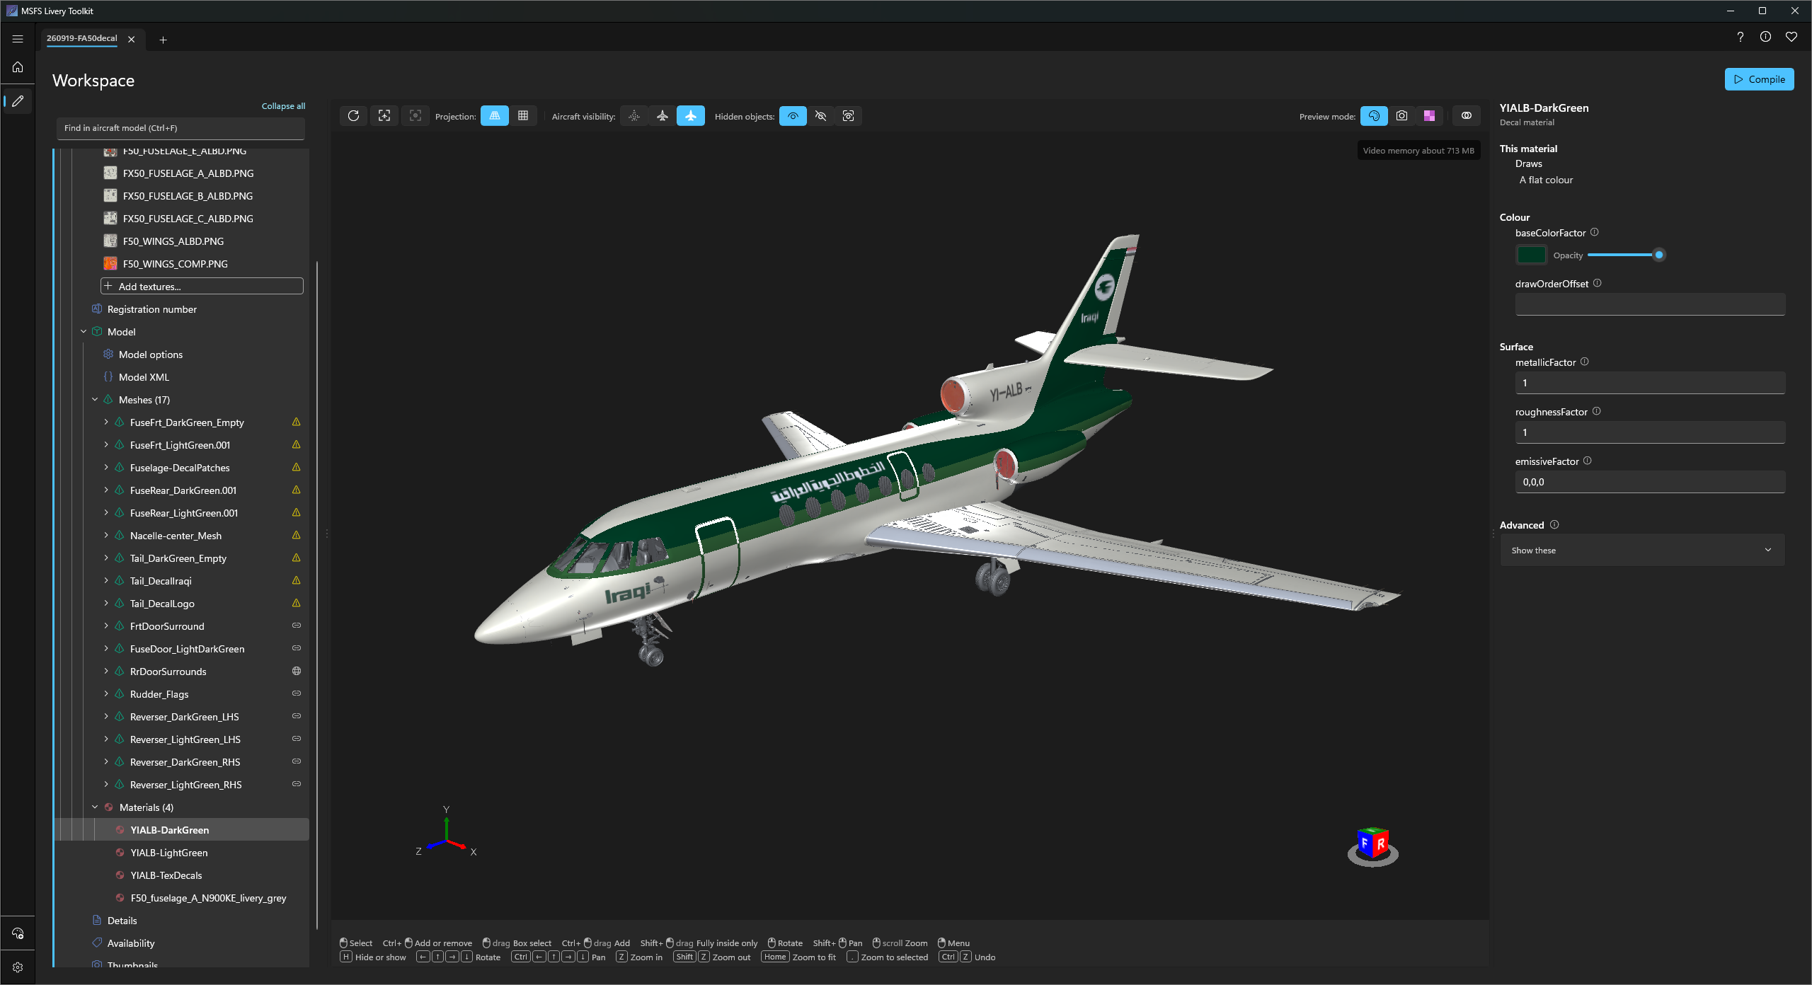Viewport: 1812px width, 985px height.
Task: Click the Compile button
Action: tap(1759, 79)
